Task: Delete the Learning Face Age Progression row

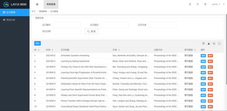Action: point(210,72)
